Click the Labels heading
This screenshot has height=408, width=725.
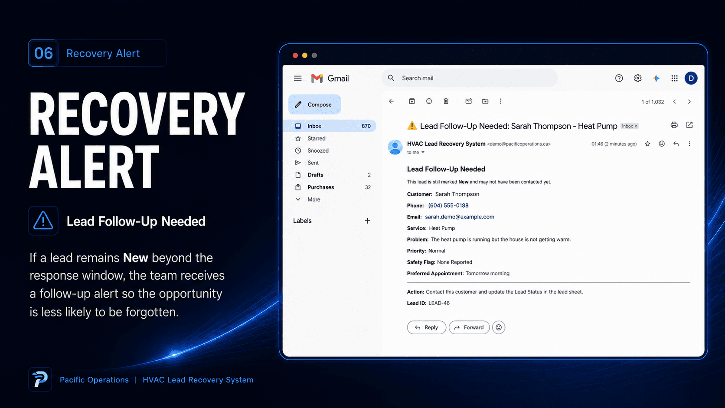pos(302,221)
